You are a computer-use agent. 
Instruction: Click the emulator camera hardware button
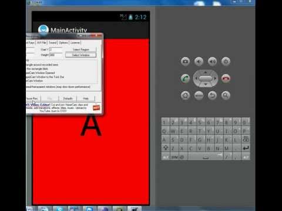tap(185, 62)
